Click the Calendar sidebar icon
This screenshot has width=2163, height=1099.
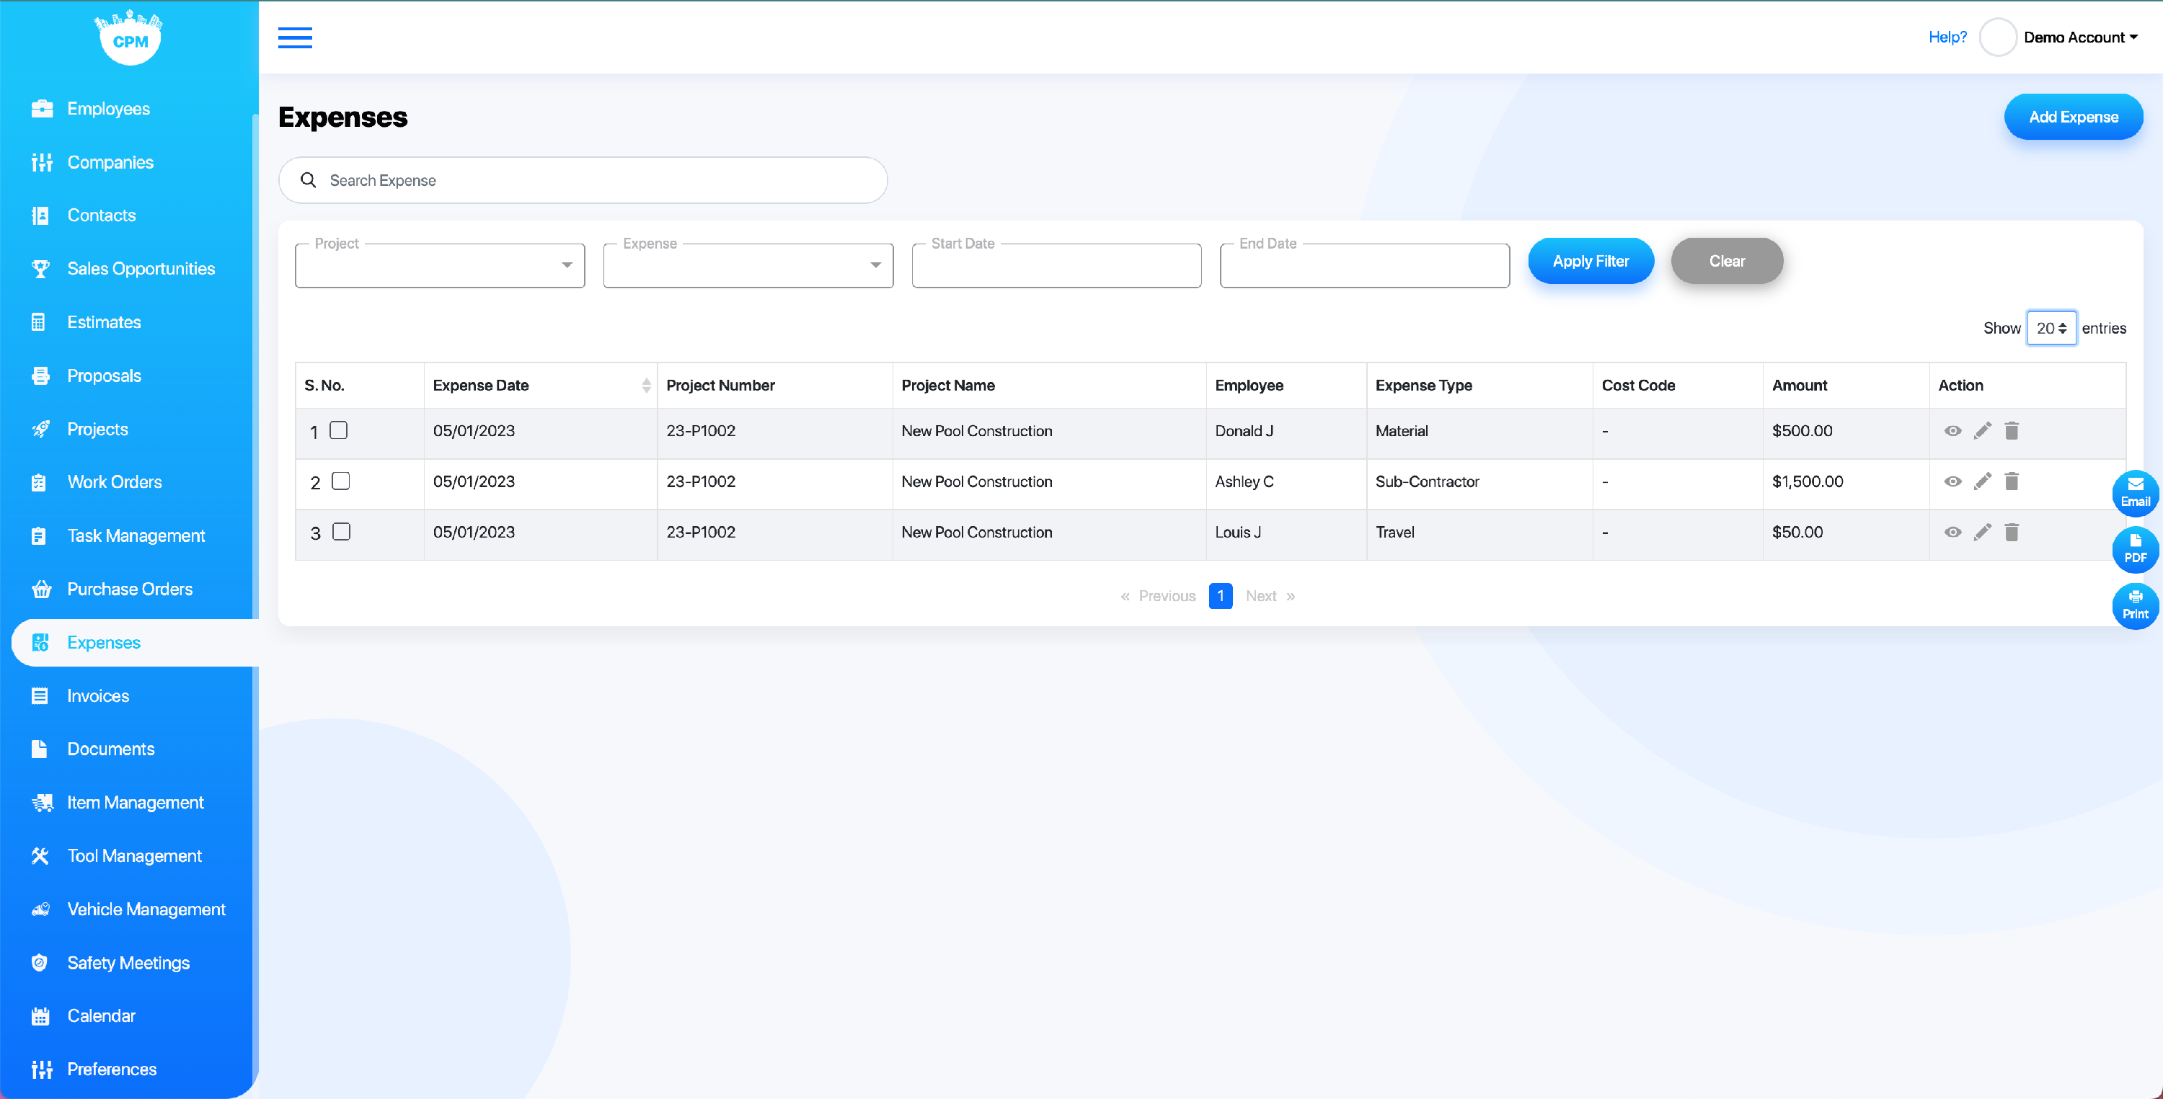point(40,1016)
